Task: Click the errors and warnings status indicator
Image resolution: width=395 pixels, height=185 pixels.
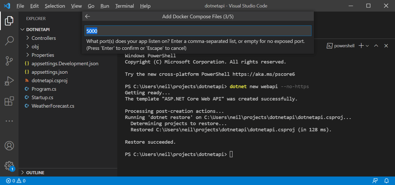Action: 16,181
